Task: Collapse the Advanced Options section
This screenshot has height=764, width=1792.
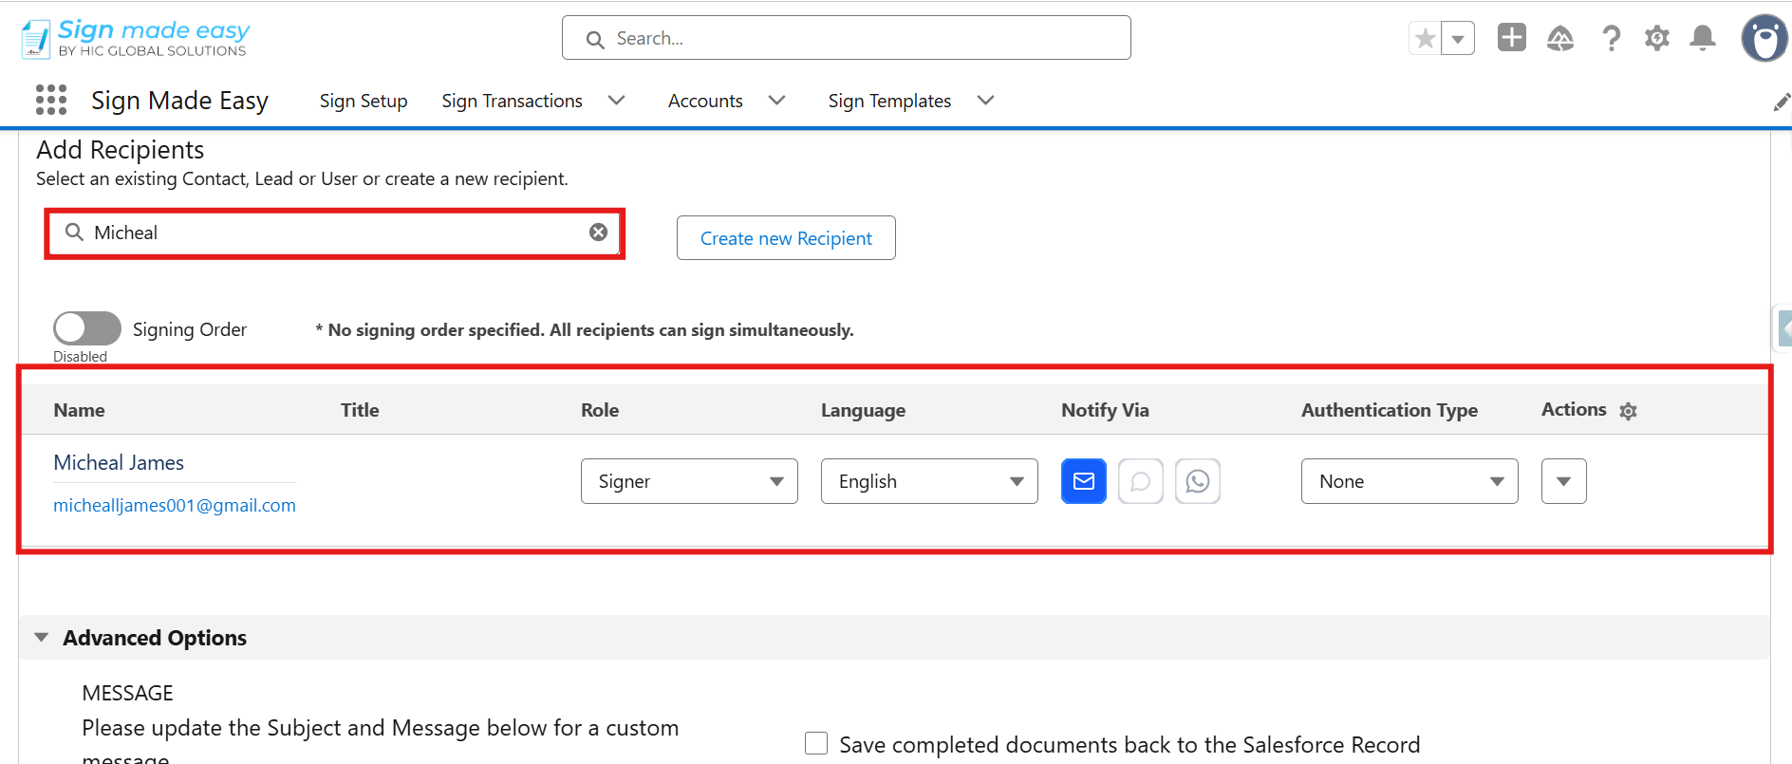Action: [42, 638]
